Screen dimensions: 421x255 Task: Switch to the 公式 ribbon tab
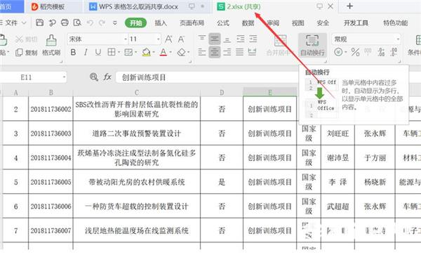[223, 23]
